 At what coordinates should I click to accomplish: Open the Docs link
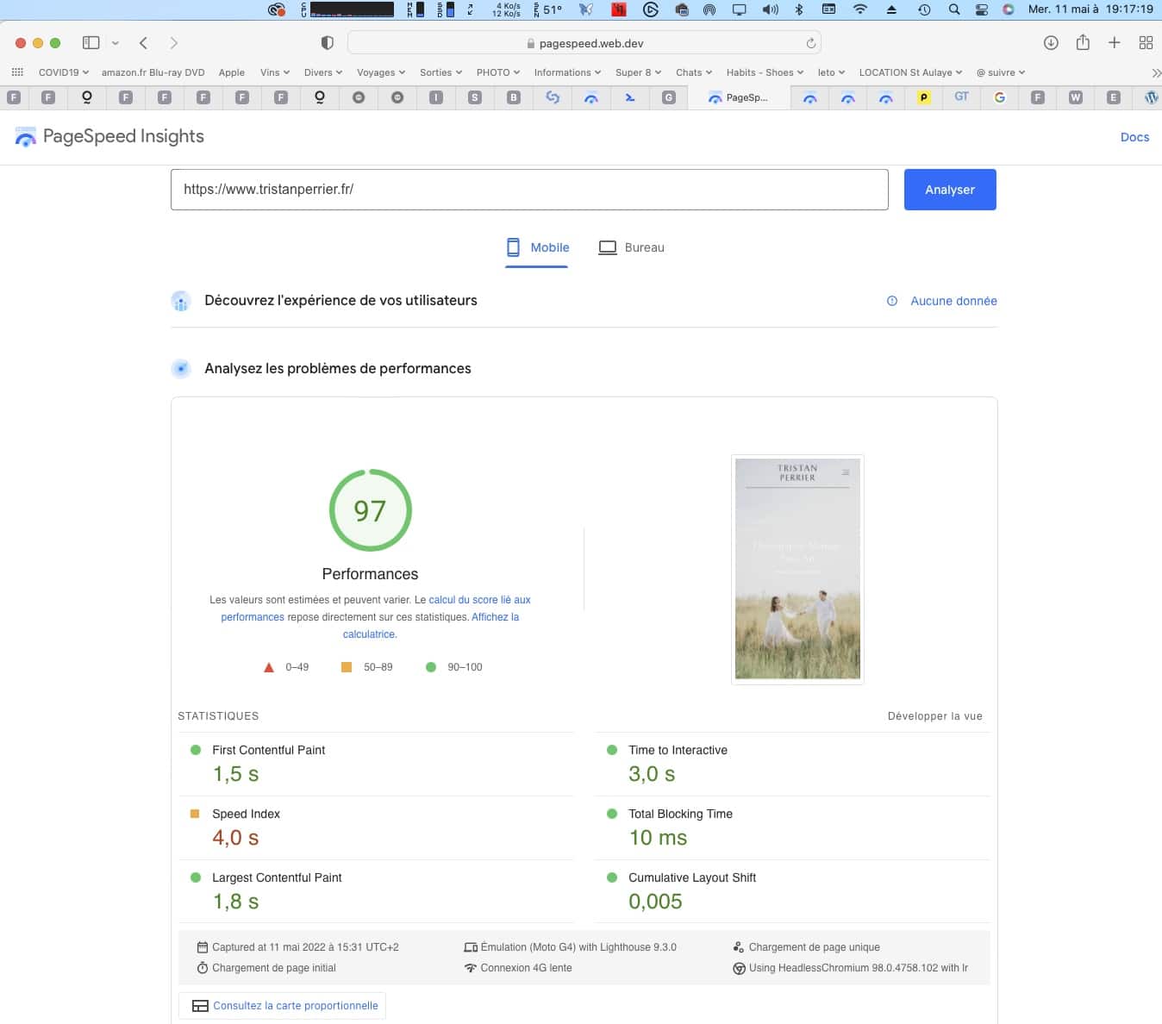pos(1134,137)
